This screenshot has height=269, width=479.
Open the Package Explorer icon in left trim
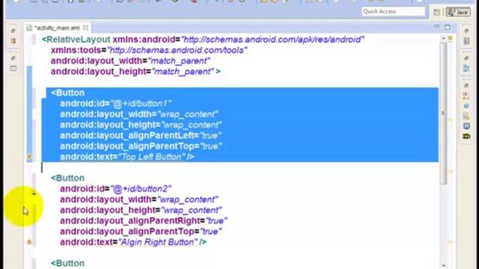(x=13, y=40)
